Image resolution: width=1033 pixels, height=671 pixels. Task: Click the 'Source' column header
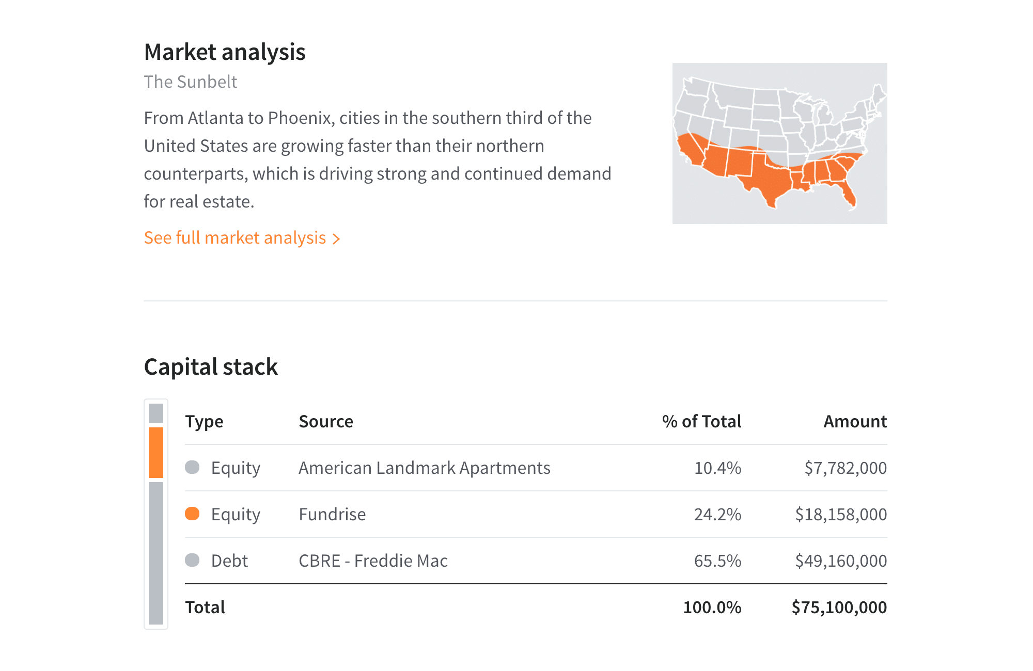tap(326, 422)
